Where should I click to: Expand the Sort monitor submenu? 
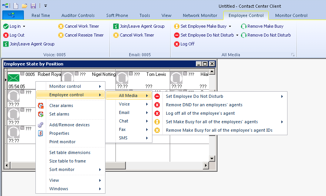click(x=100, y=169)
